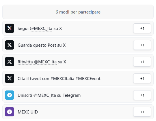Claim +1 for Segui @MEXC_Ita su X

pyautogui.click(x=142, y=28)
